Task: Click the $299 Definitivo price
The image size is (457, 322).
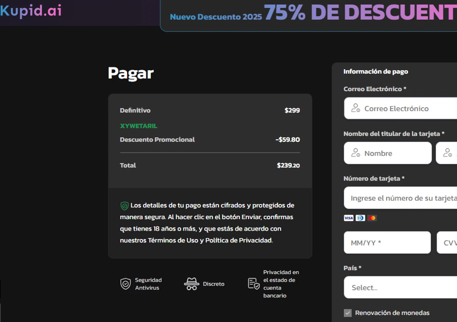Action: coord(292,110)
